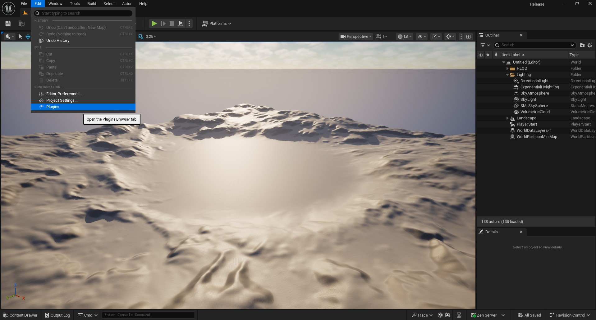Click the Stop playback button
This screenshot has width=596, height=320.
[x=172, y=24]
